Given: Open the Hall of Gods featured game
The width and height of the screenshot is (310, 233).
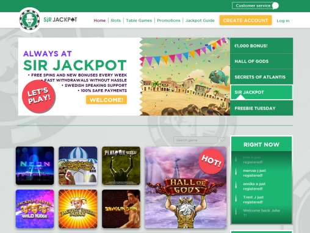Looking at the screenshot, I should (x=186, y=187).
